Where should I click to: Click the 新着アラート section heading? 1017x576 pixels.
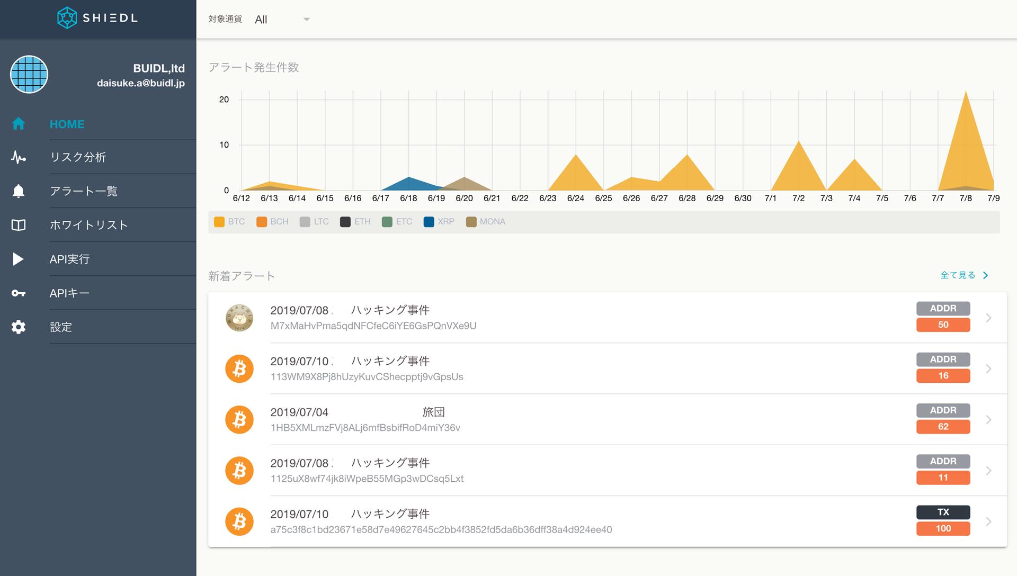coord(242,276)
